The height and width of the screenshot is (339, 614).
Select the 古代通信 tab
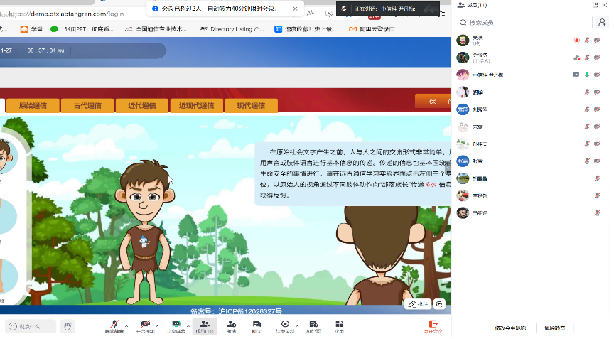click(x=87, y=105)
